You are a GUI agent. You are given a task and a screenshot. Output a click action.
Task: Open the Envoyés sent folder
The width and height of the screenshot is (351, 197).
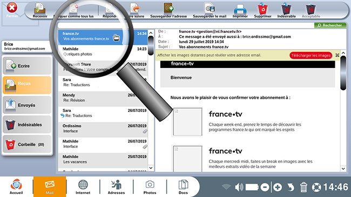[27, 105]
